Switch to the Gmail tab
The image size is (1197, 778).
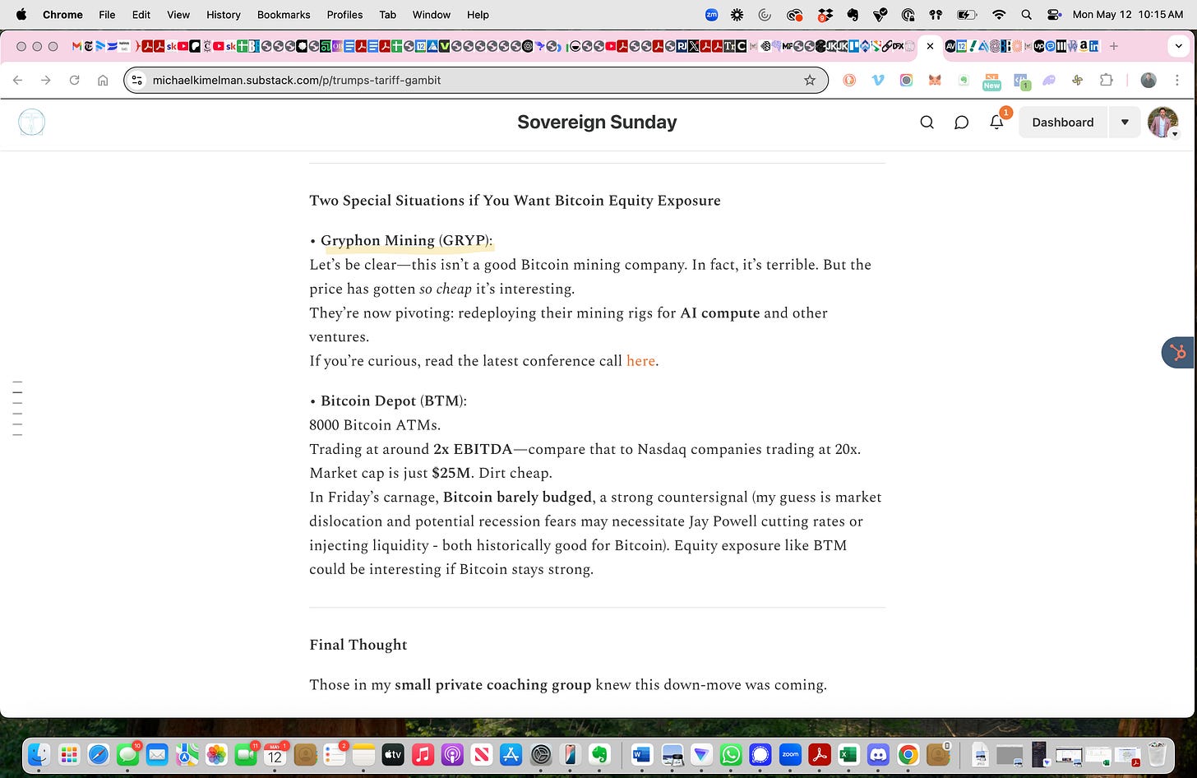(76, 46)
